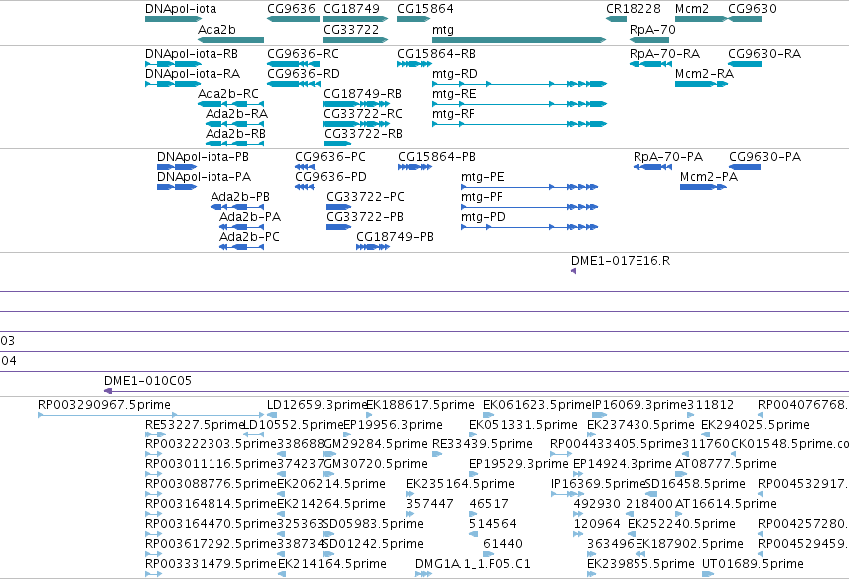Select the CG9636-PC protein
Image resolution: width=849 pixels, height=579 pixels.
pyautogui.click(x=305, y=167)
